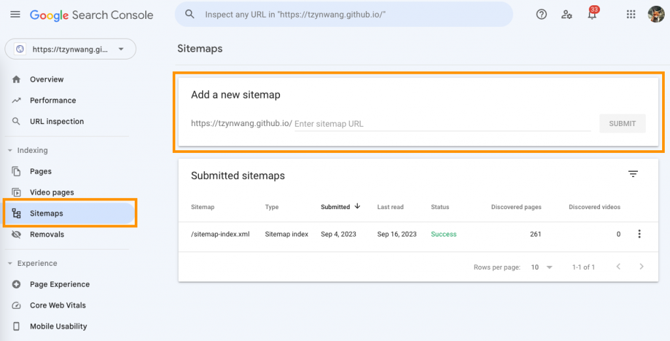Open more options for sitemap-index.xml row
This screenshot has width=670, height=341.
639,234
